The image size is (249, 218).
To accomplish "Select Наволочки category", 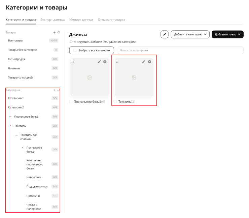I will click(34, 177).
